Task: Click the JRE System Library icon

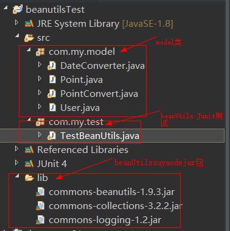Action: point(29,24)
